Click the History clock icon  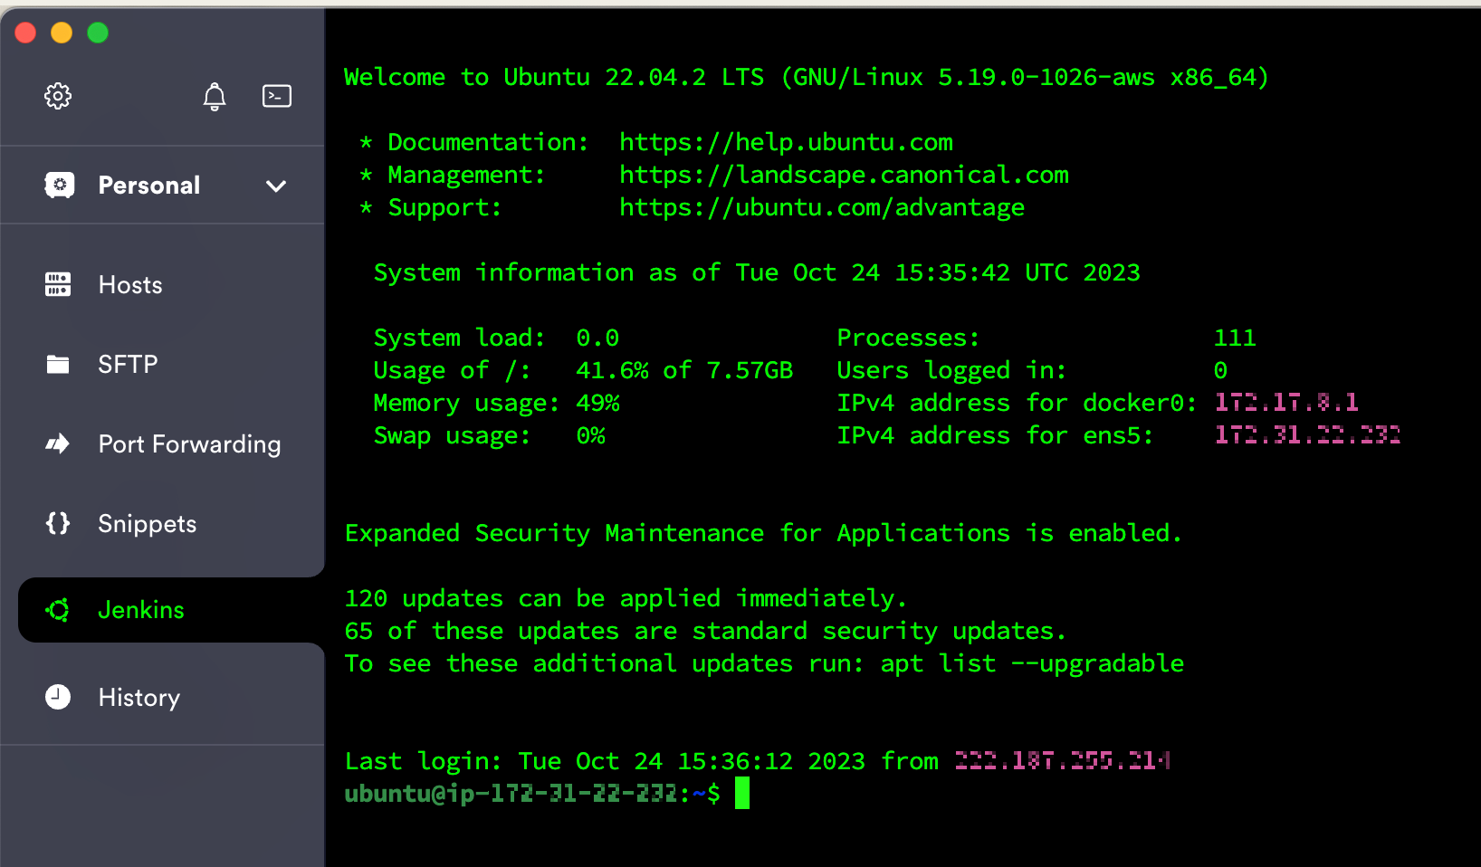tap(58, 697)
